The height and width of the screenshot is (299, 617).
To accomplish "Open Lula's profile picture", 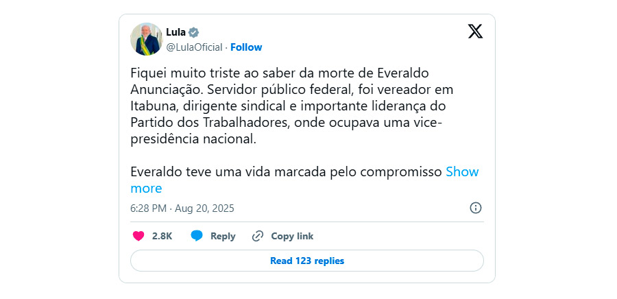I will (x=147, y=39).
